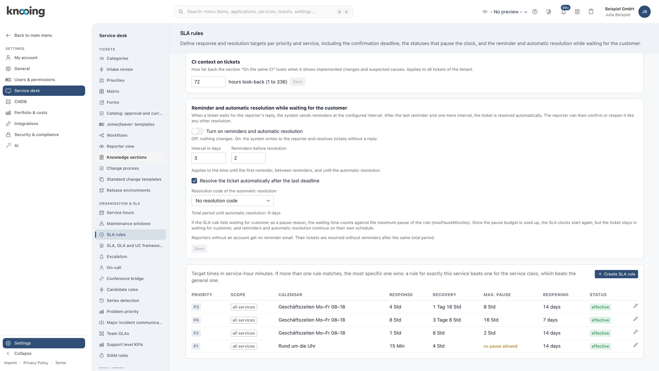Click 'no pause allowed' text in P1 row
The width and height of the screenshot is (659, 371).
pyautogui.click(x=500, y=346)
